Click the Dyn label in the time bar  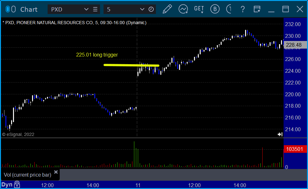tap(7, 185)
